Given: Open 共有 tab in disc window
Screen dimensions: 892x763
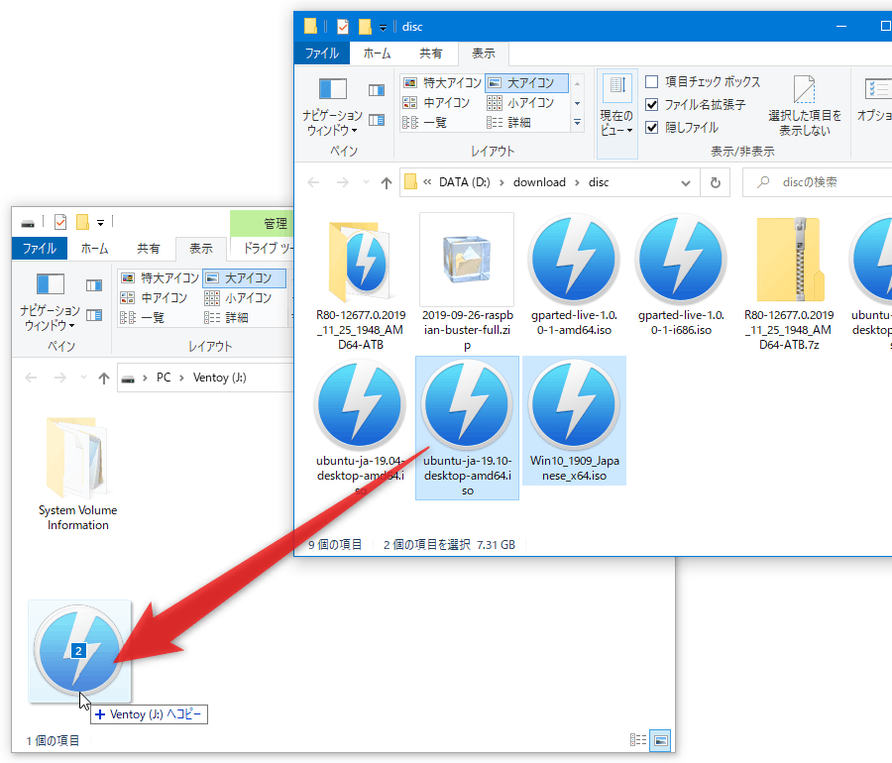Looking at the screenshot, I should click(x=431, y=54).
